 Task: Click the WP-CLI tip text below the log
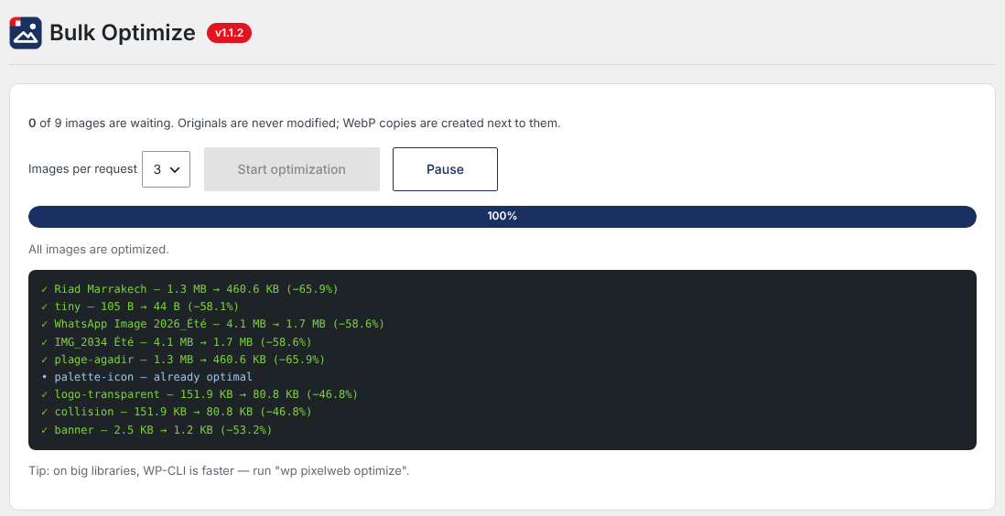(x=219, y=471)
